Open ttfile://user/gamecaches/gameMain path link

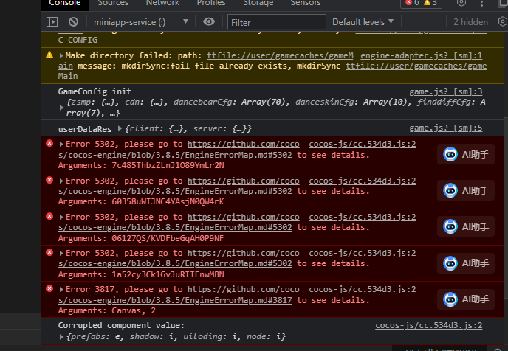[280, 55]
